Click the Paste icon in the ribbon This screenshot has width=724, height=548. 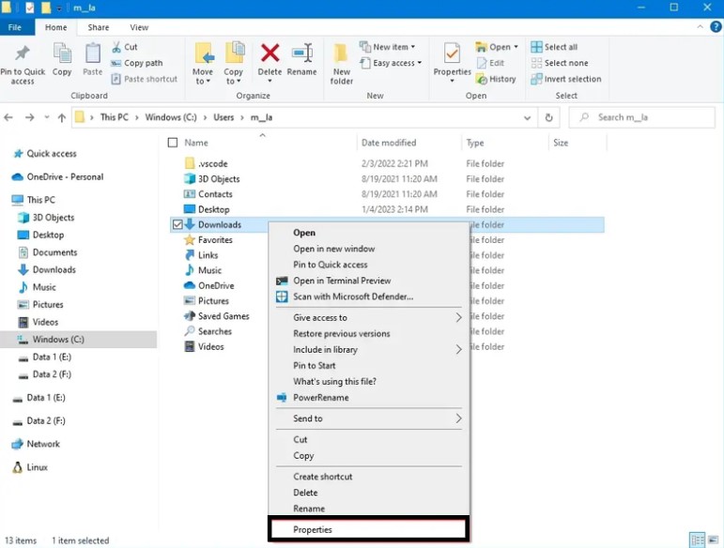pos(93,53)
